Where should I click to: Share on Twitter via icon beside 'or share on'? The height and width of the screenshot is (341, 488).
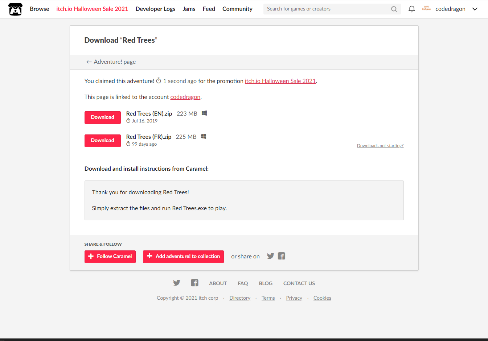(270, 256)
